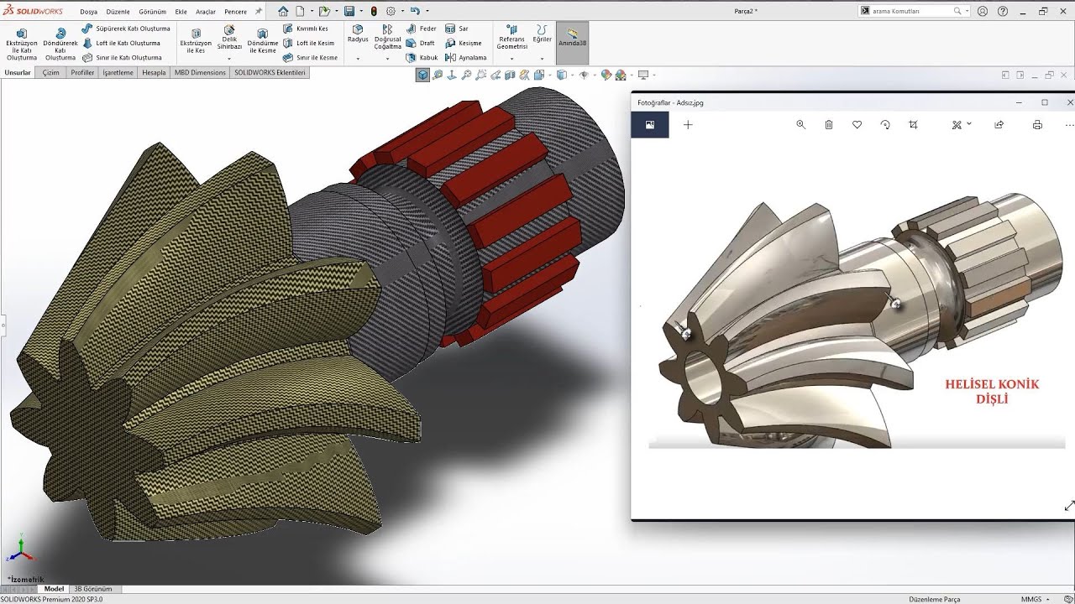The image size is (1075, 604).
Task: Expand the Doğrusal Çoğaltma dropdown arrow
Action: tap(388, 59)
